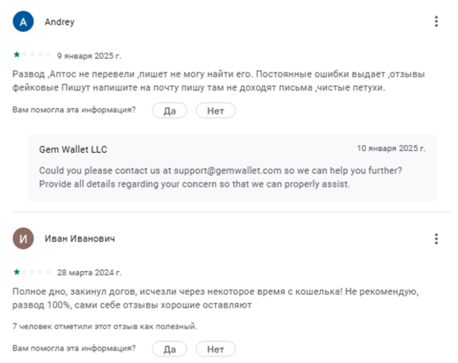This screenshot has width=458, height=363.
Task: Click the reply date 10 января 2025 г.
Action: [x=391, y=148]
